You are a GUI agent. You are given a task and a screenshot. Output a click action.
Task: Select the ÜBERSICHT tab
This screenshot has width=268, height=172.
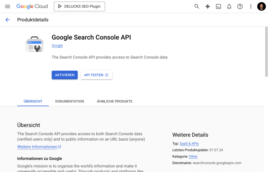33,102
